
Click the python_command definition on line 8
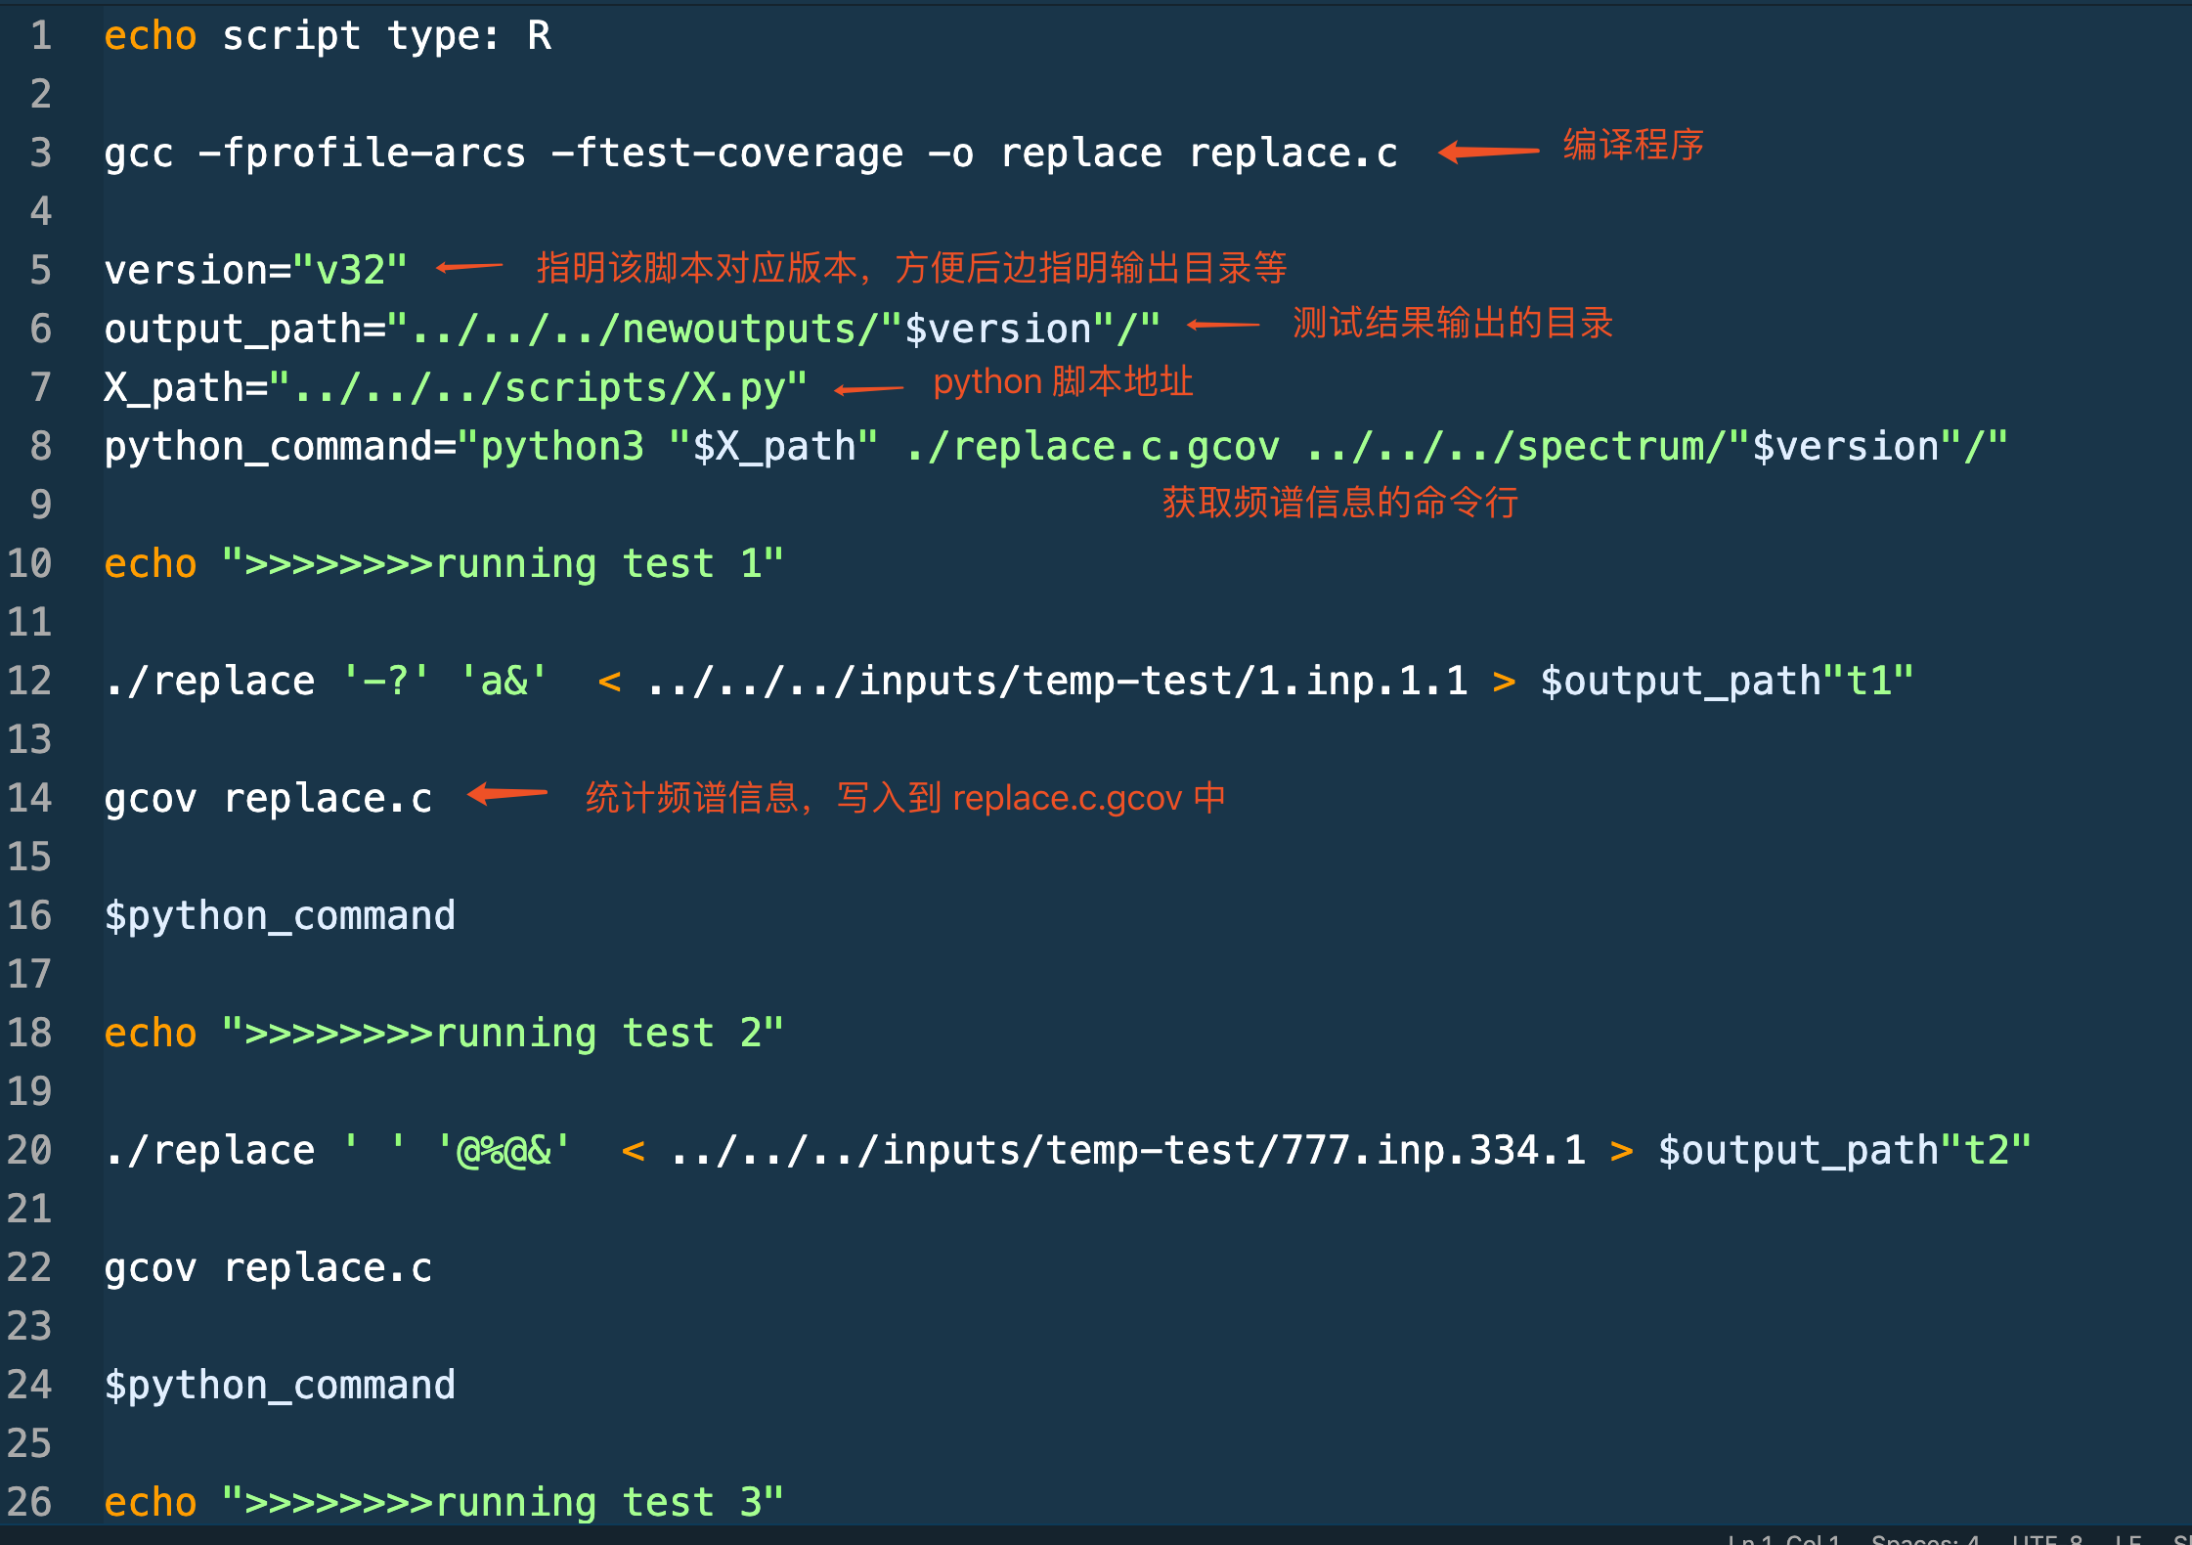coord(1055,447)
